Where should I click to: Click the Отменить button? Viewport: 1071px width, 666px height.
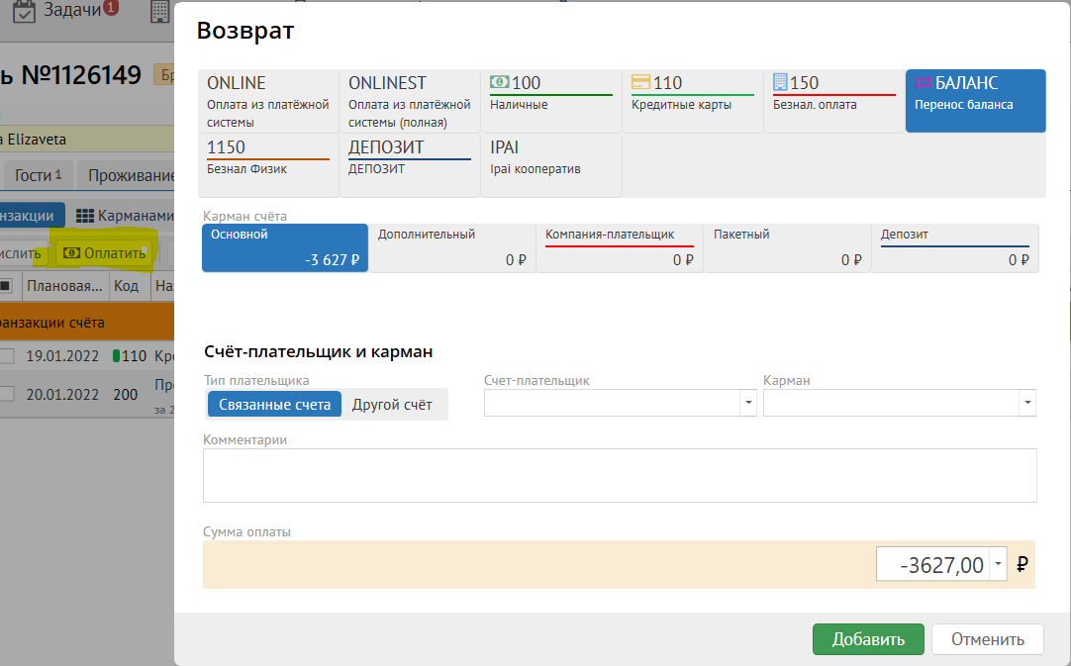pos(987,639)
